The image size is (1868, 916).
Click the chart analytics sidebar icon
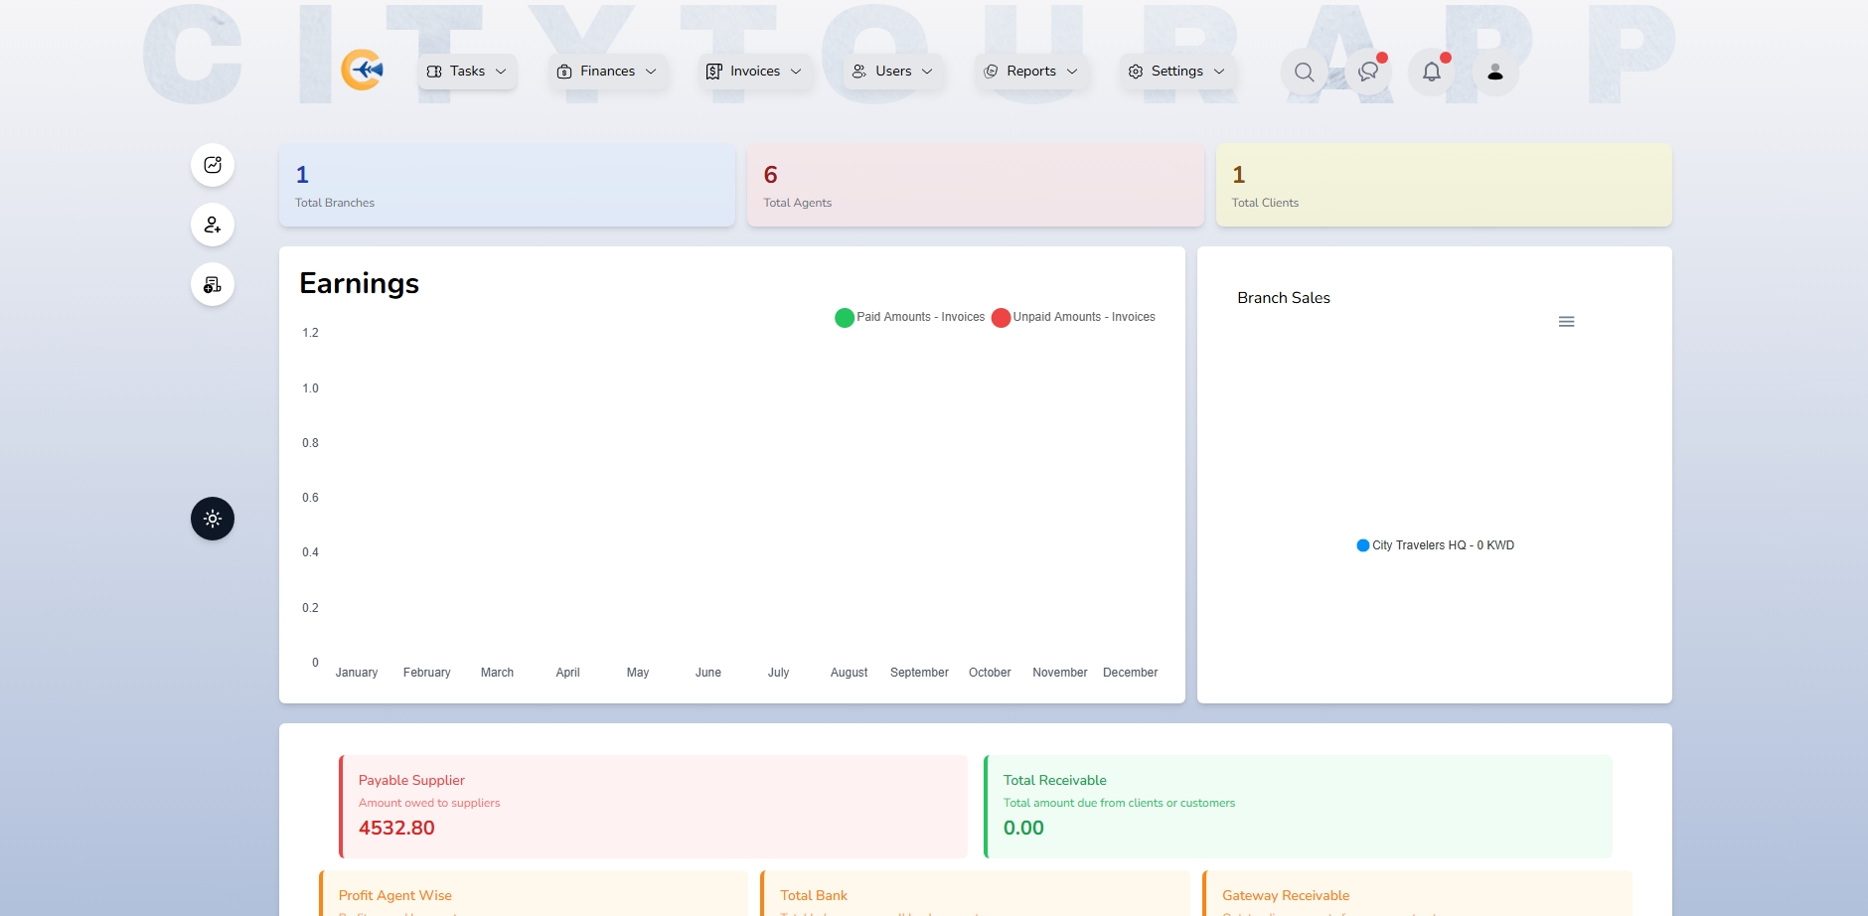click(213, 165)
